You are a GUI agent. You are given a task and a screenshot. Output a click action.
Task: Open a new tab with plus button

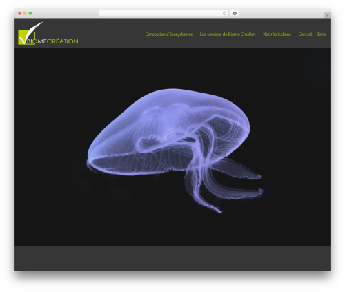point(327,15)
